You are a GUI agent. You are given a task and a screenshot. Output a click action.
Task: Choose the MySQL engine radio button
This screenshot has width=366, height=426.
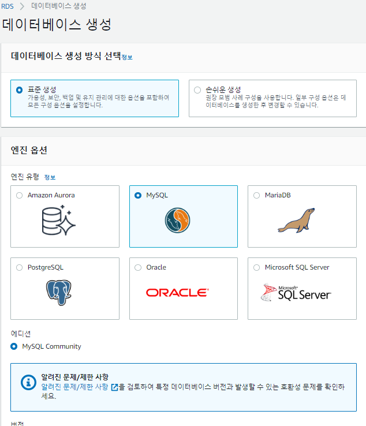[138, 195]
